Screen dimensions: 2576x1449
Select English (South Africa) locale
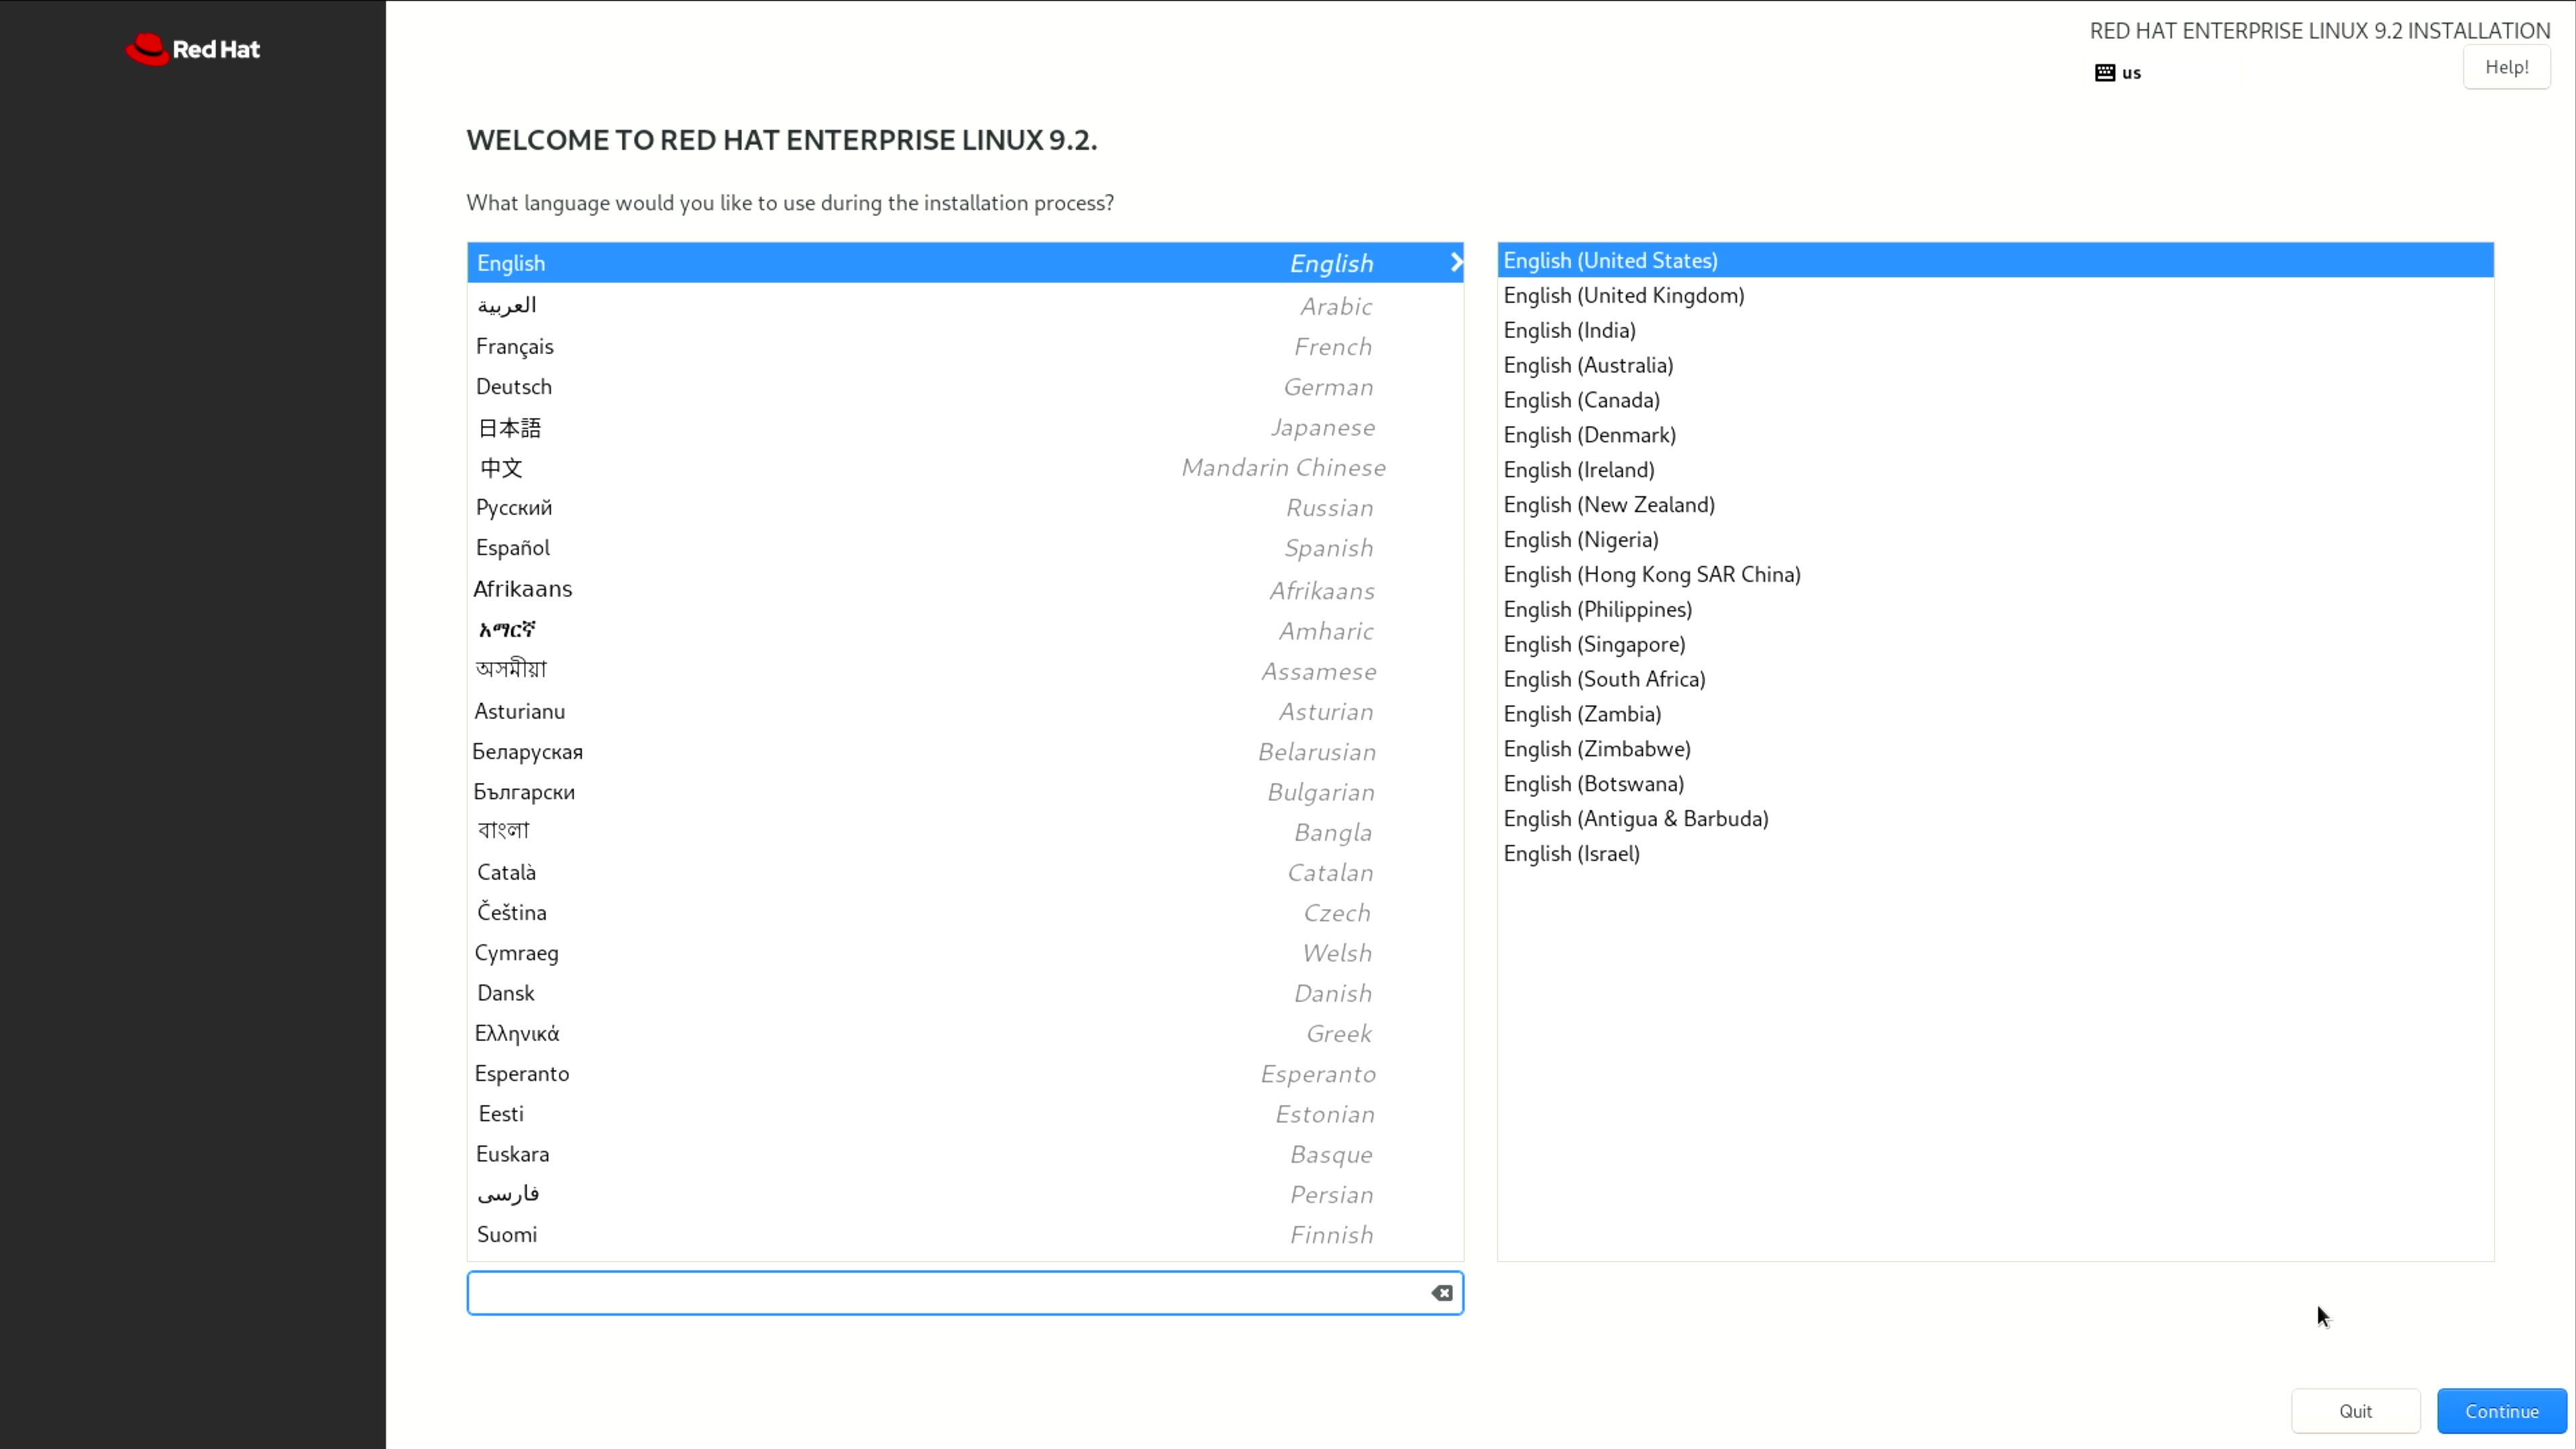point(1995,679)
